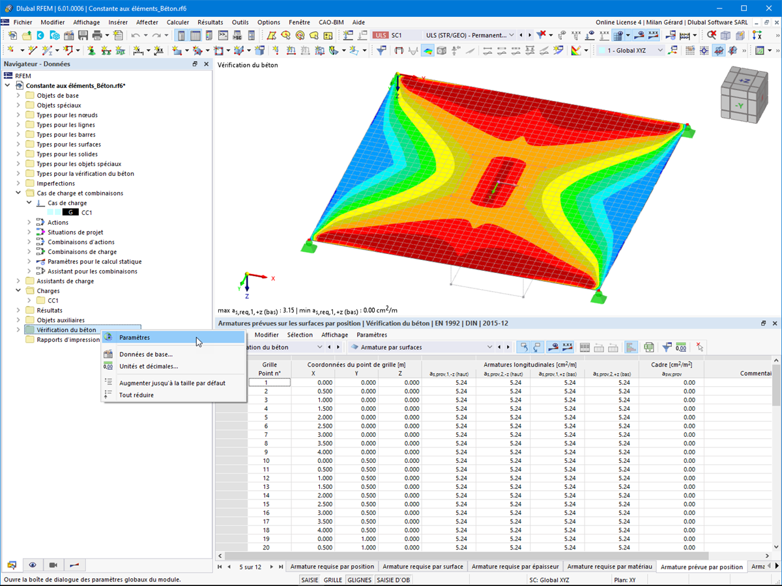
Task: Open the Modifier menu in table panel
Action: tap(267, 335)
